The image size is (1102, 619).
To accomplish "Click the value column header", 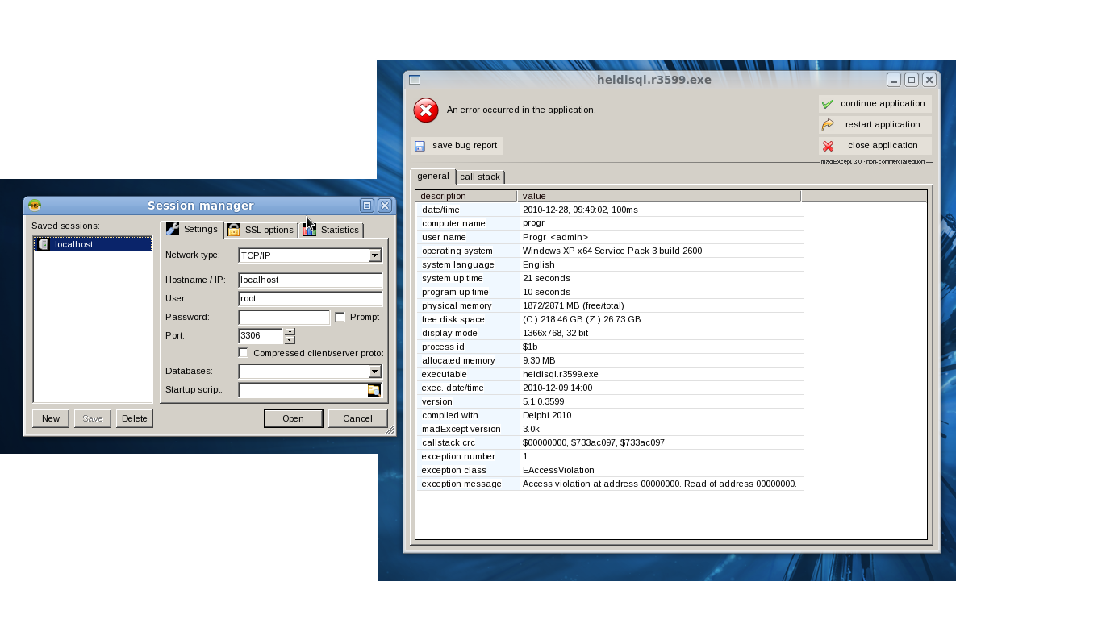I will (x=658, y=196).
